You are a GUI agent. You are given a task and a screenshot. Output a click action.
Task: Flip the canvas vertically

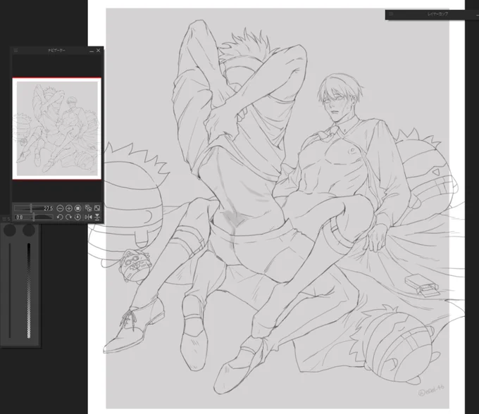97,217
